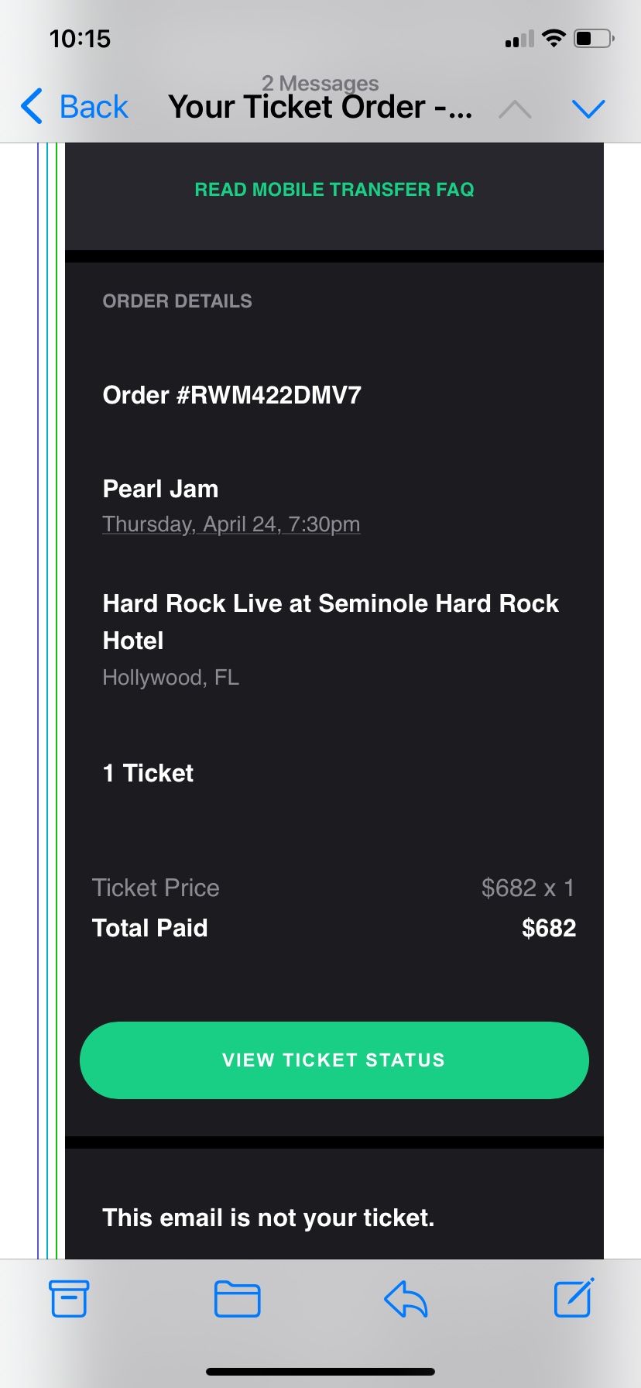Tap the home indicator bar
The width and height of the screenshot is (641, 1388).
click(320, 1371)
